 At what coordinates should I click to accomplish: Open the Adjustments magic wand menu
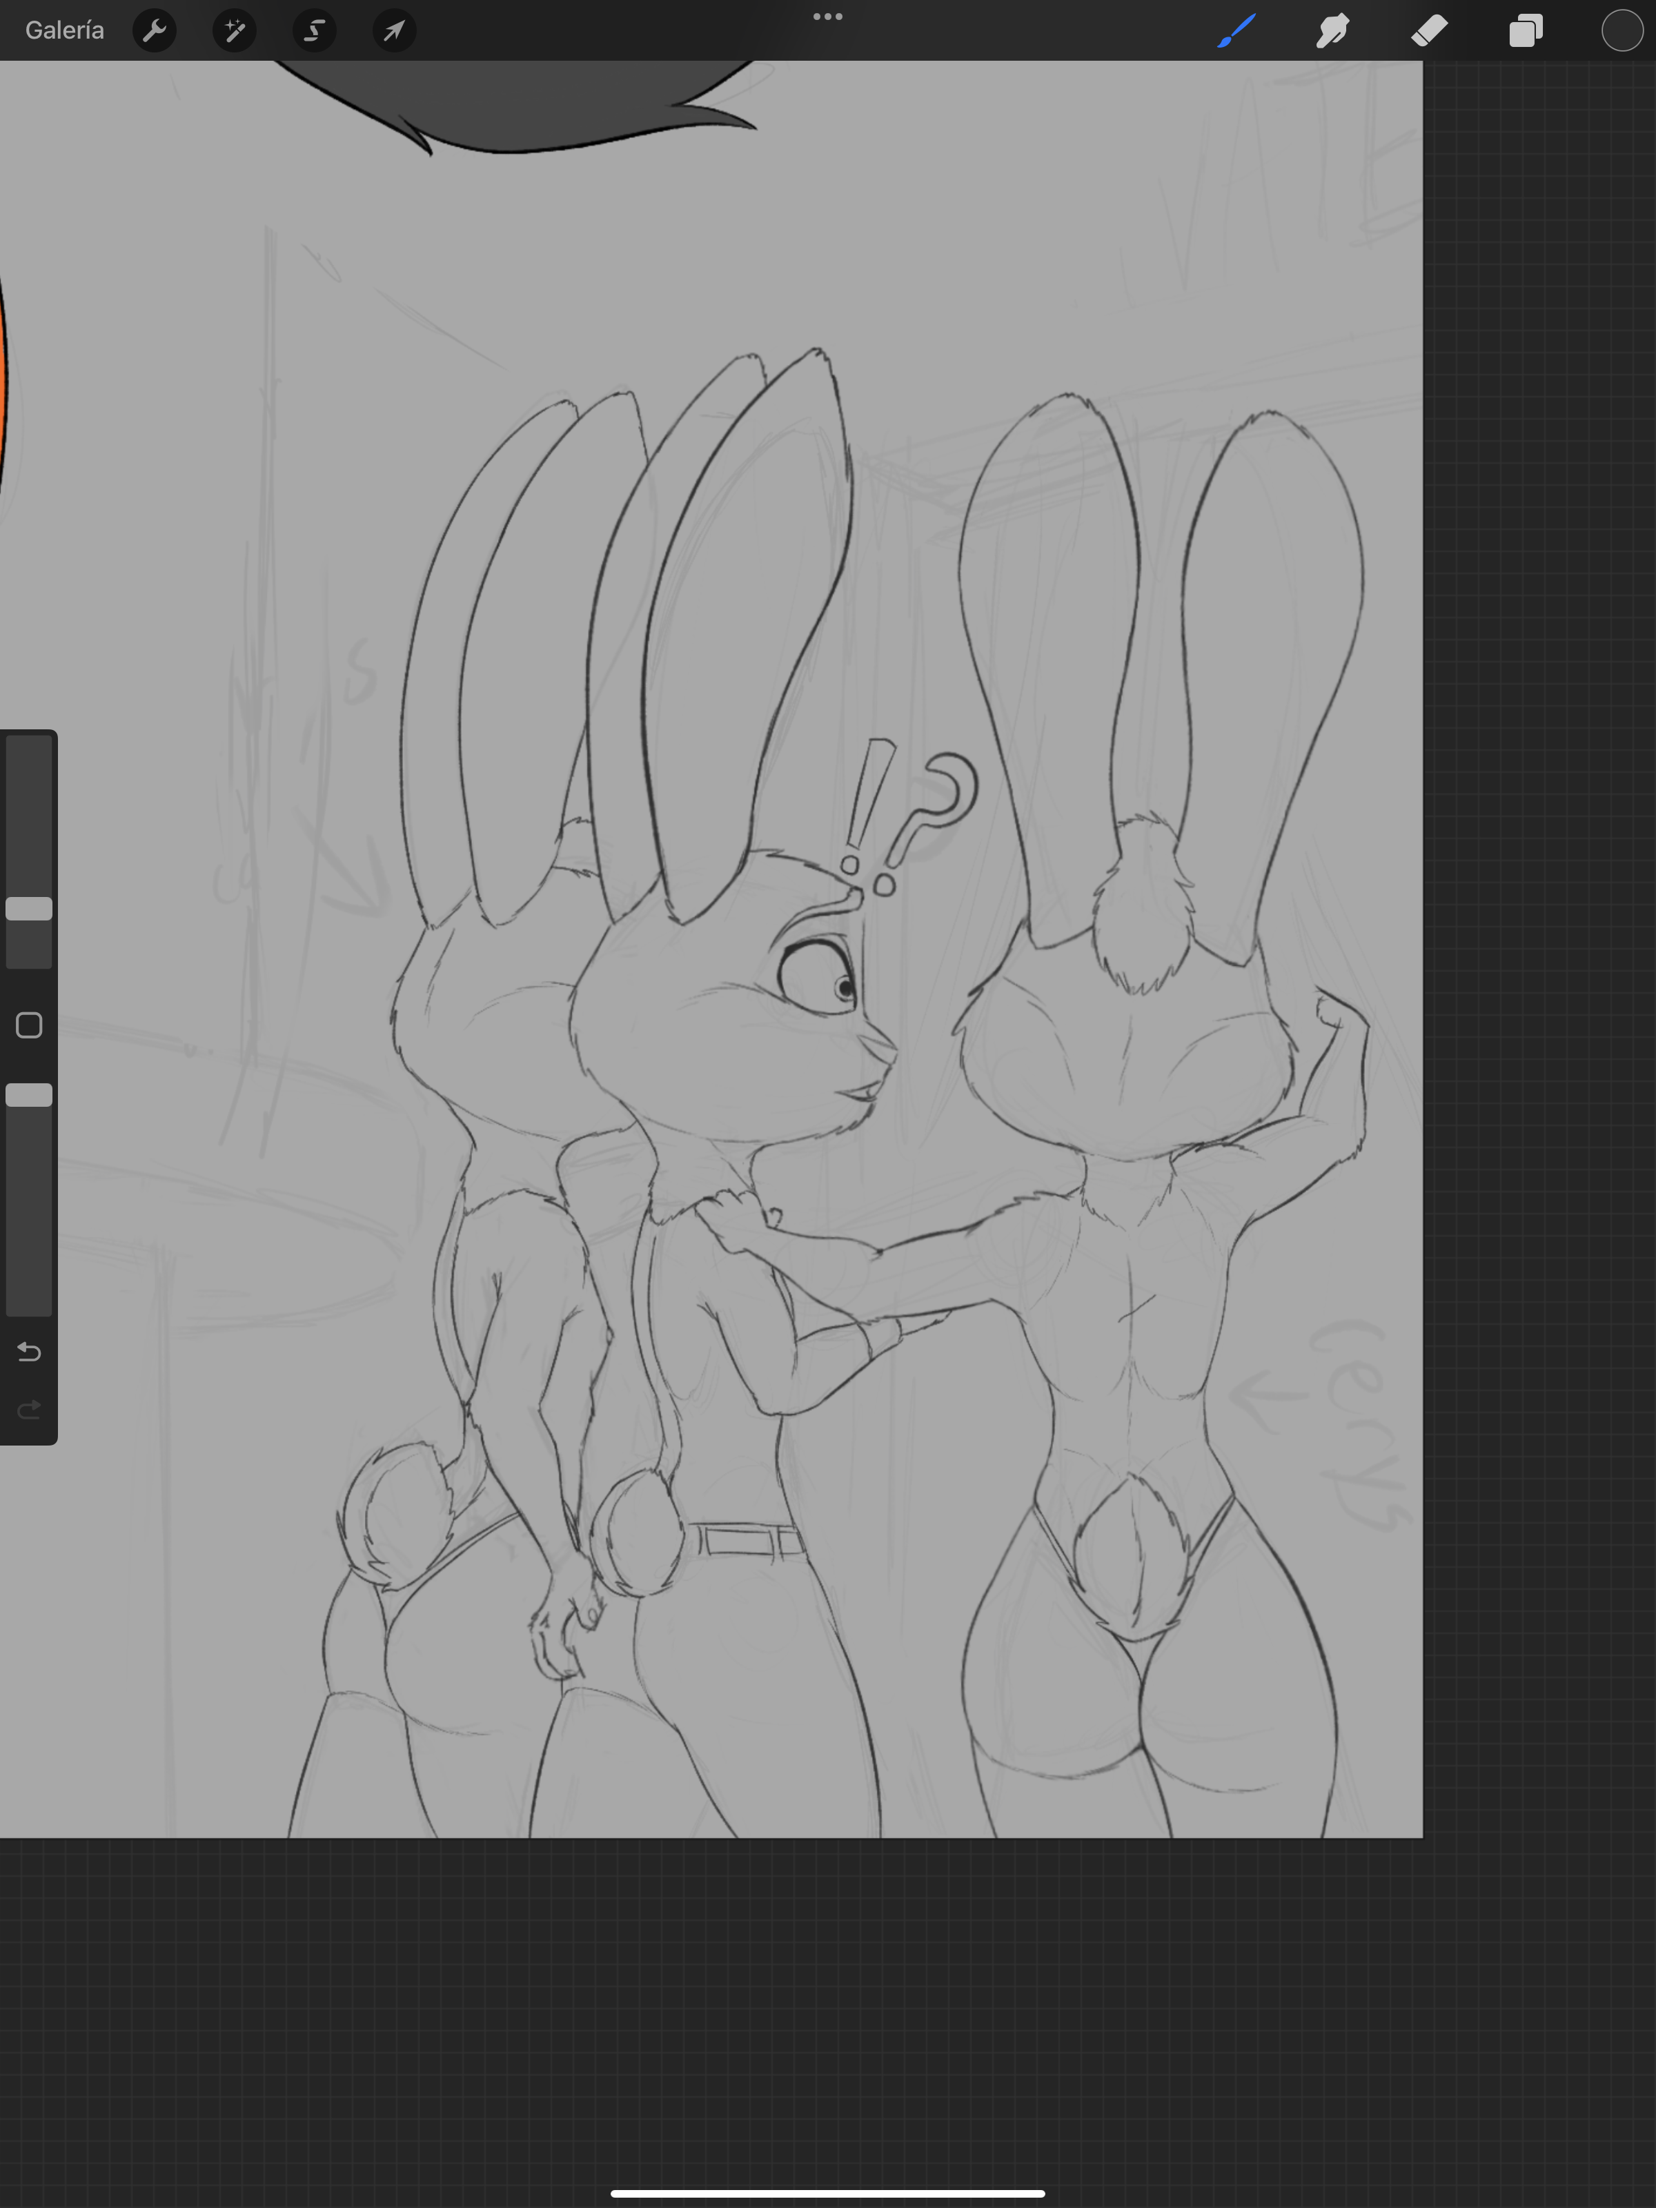coord(235,31)
